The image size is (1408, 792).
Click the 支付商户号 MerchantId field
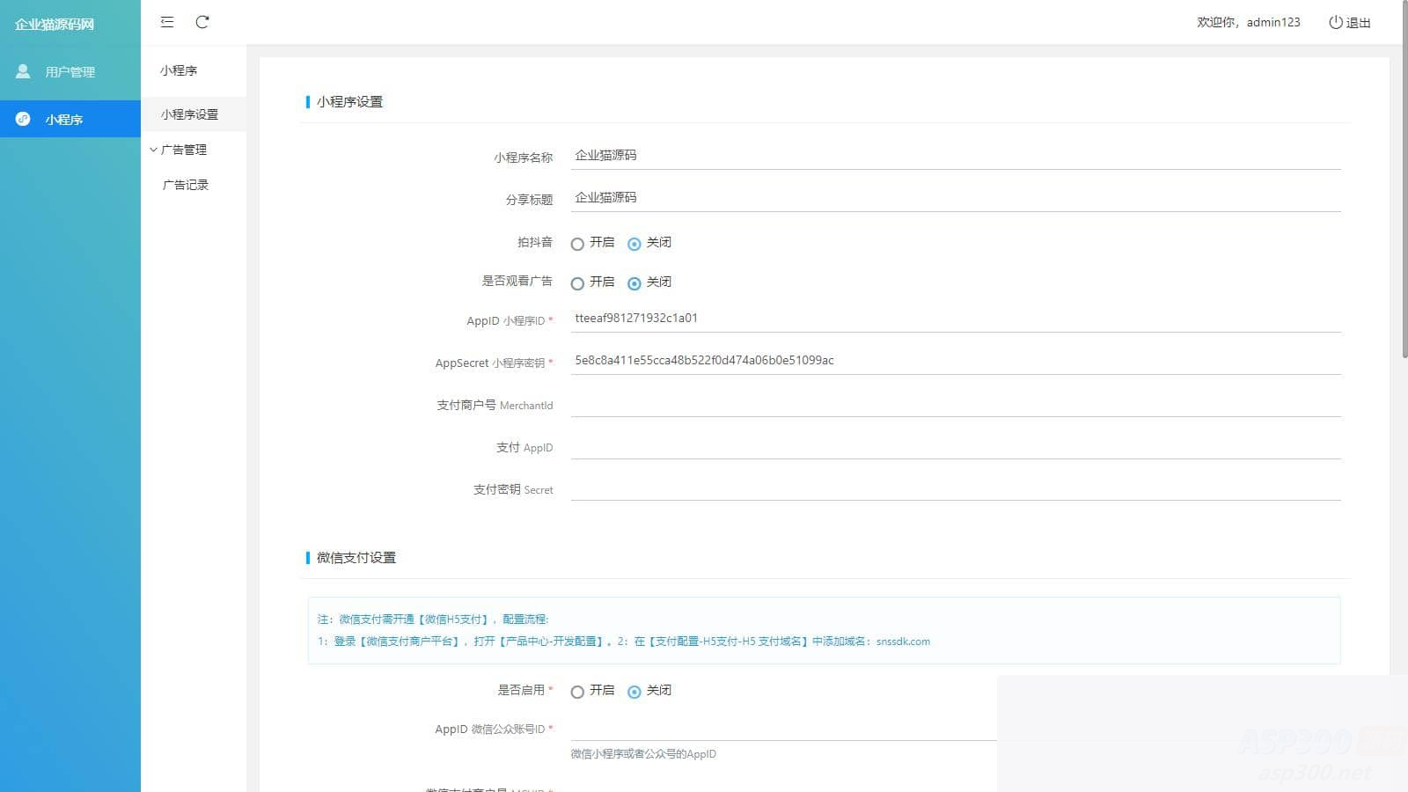(x=880, y=405)
